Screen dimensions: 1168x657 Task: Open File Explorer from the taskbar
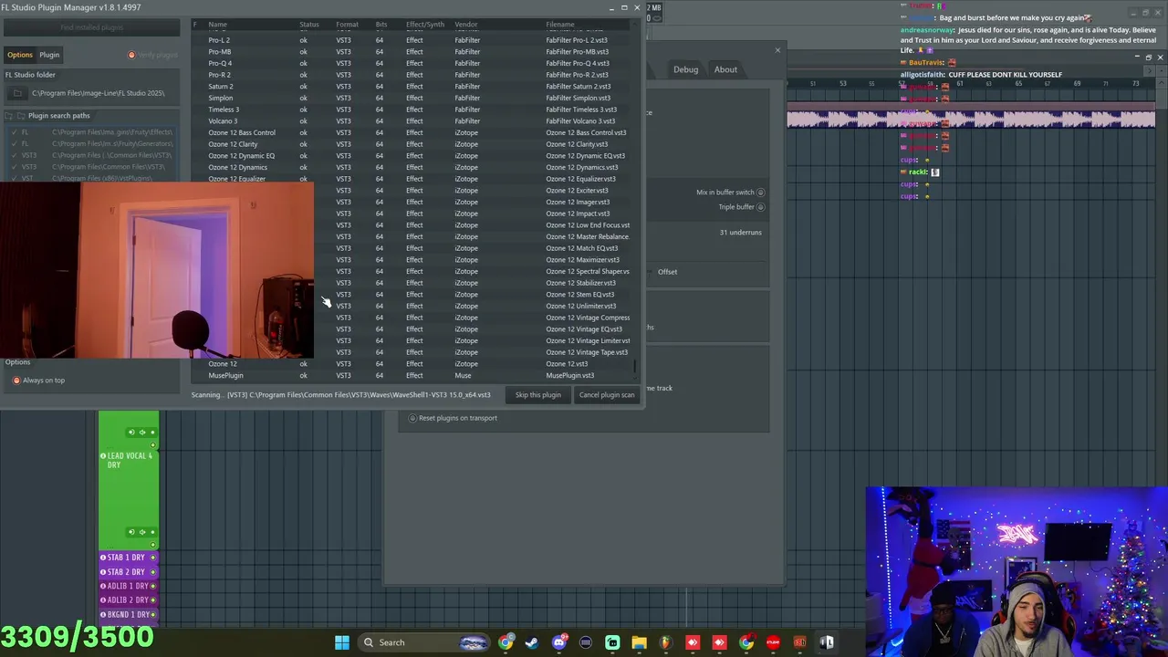pyautogui.click(x=639, y=642)
